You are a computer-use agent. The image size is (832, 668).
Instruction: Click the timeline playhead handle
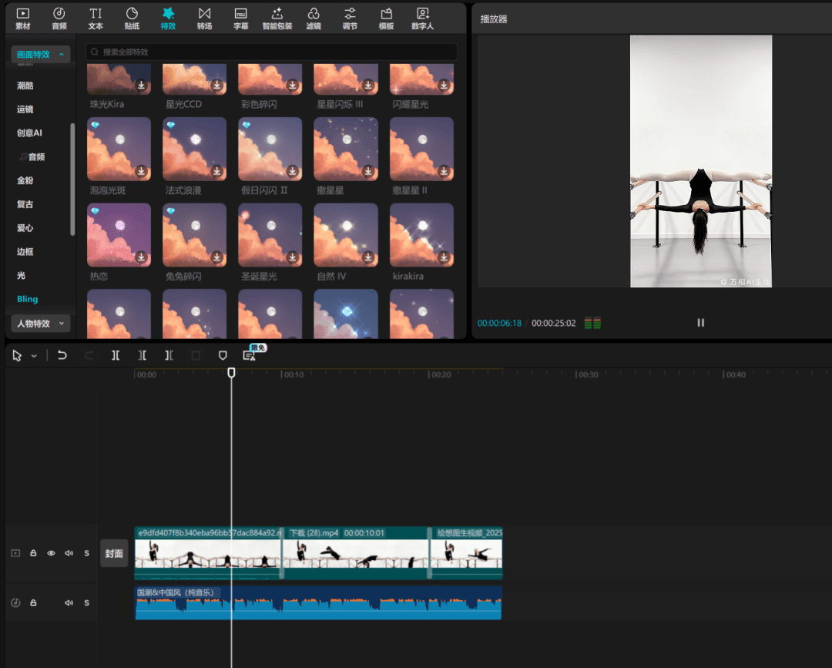click(231, 373)
